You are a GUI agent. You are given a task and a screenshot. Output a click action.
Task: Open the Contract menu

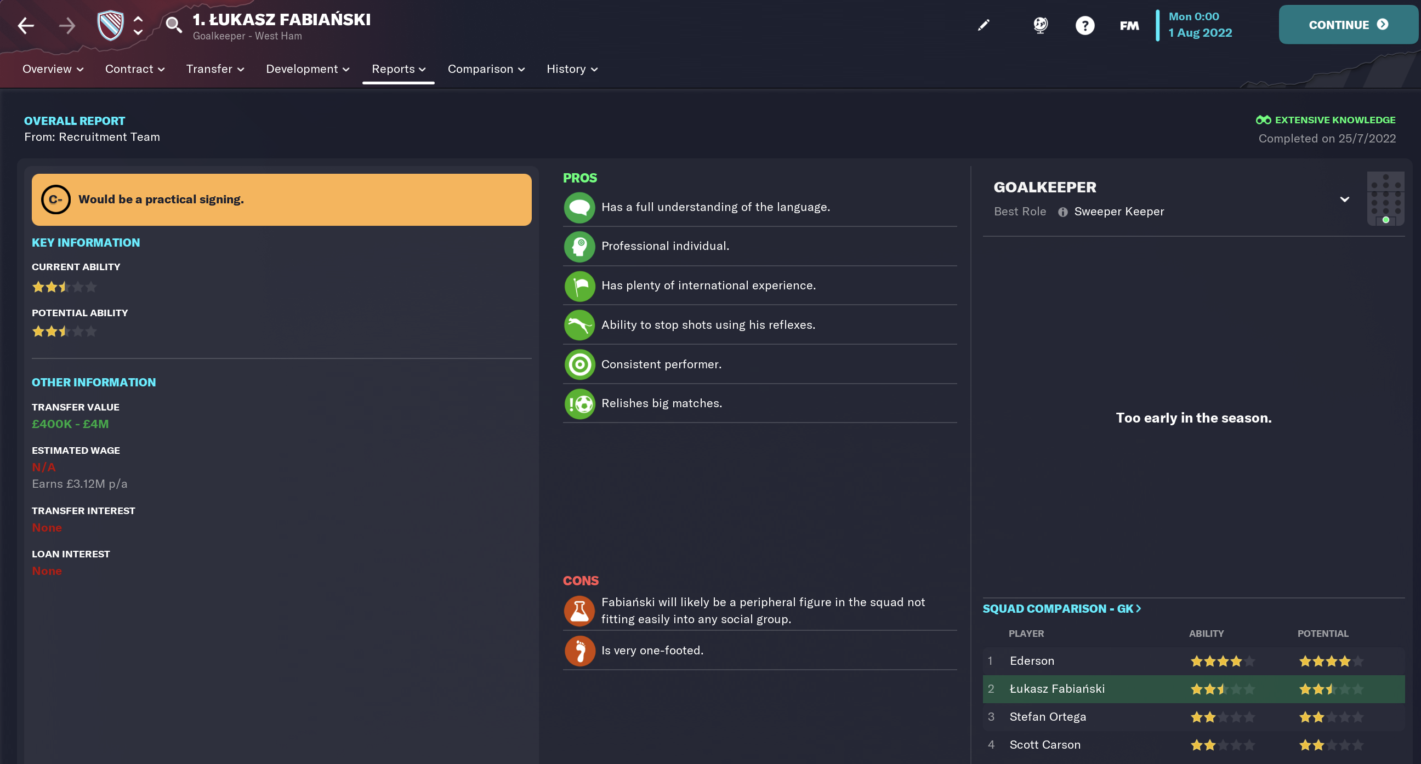click(x=135, y=69)
